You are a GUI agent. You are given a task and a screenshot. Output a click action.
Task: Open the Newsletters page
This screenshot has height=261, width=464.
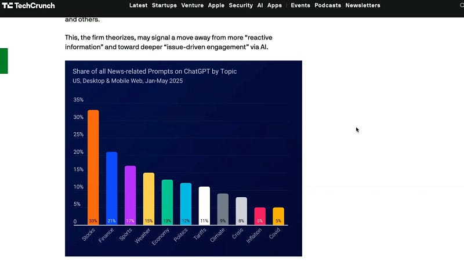[363, 5]
